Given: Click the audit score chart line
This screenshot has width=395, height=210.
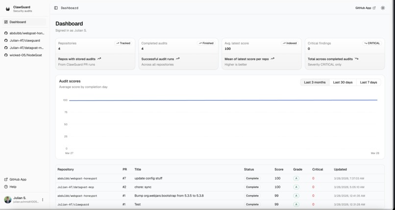Looking at the screenshot, I should pos(223,100).
